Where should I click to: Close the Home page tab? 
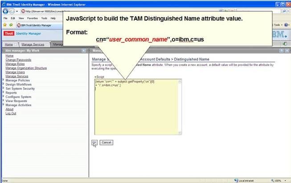(x=16, y=44)
